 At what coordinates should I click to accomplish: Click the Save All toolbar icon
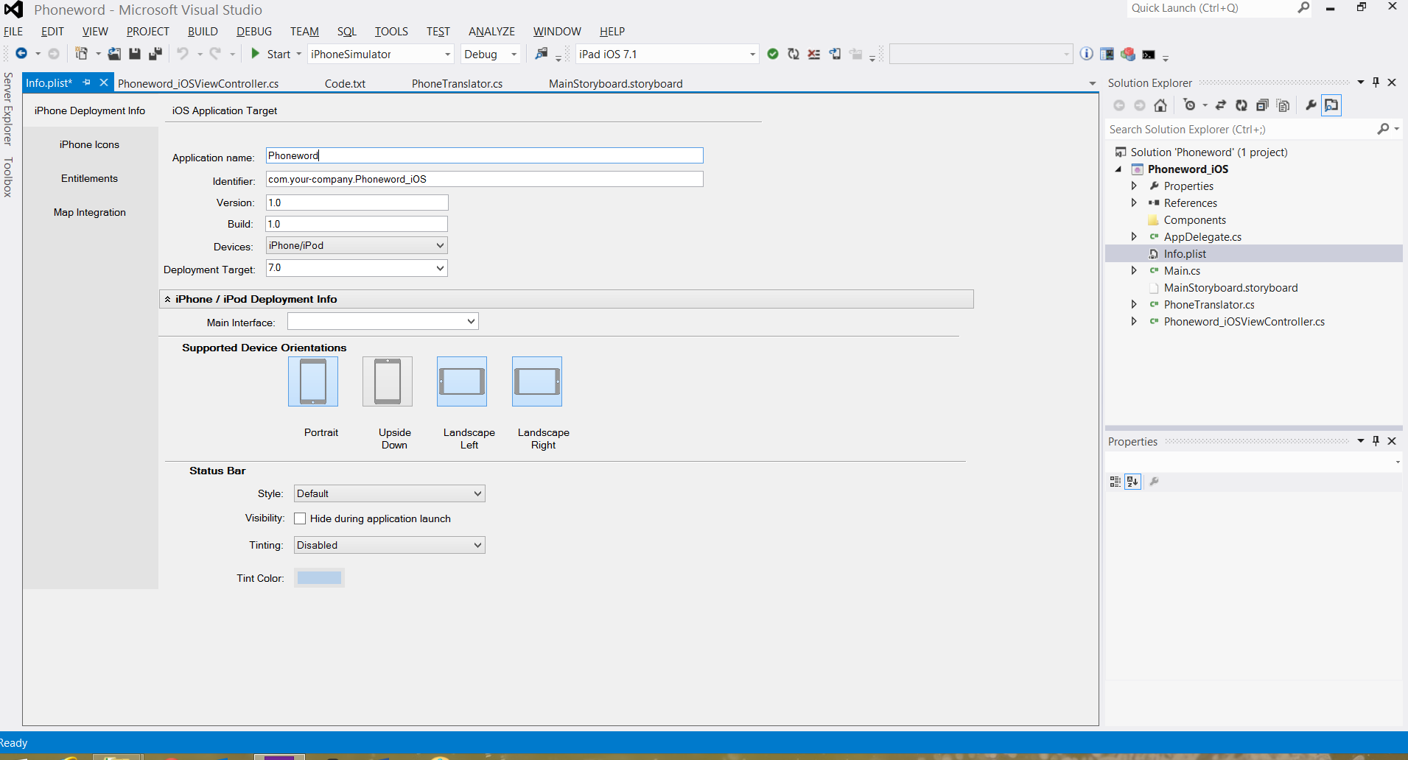tap(155, 54)
